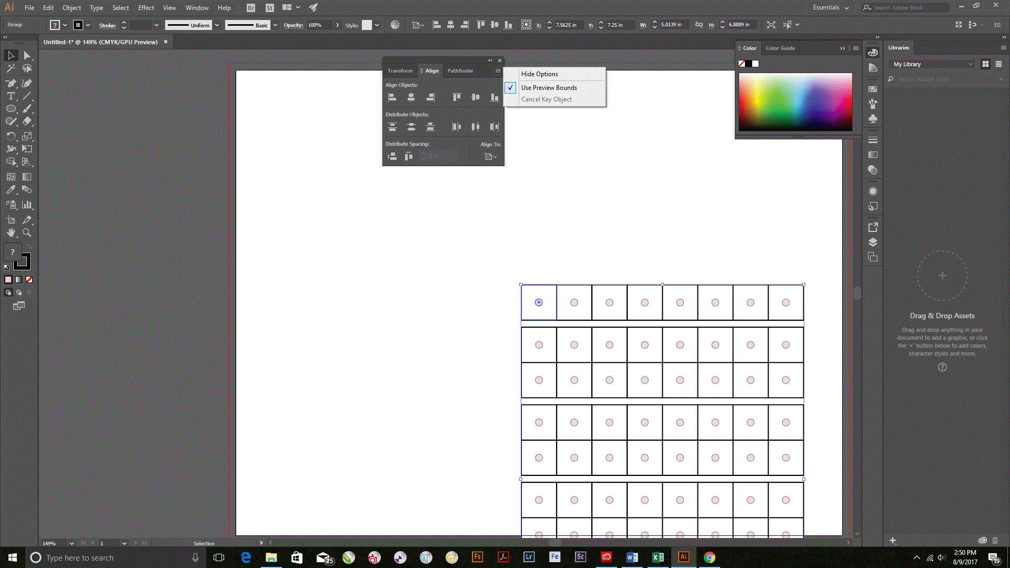Open the Align To dropdown

490,156
